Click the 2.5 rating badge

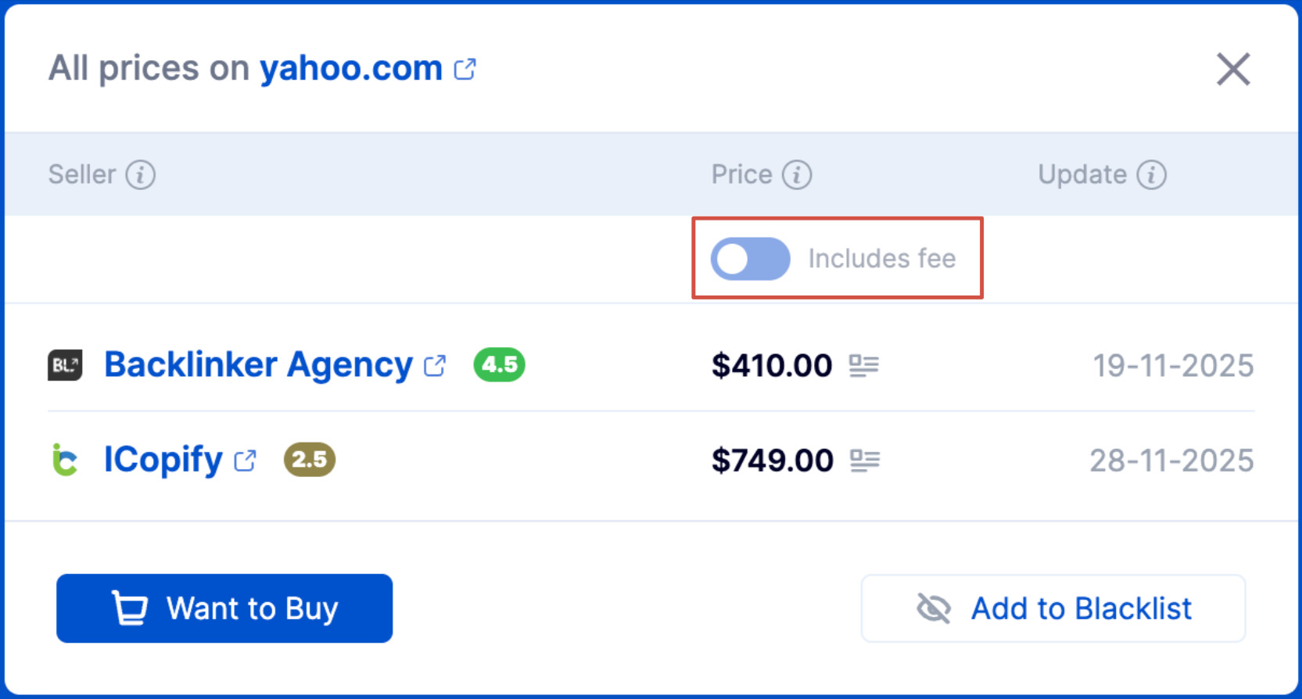[x=309, y=460]
